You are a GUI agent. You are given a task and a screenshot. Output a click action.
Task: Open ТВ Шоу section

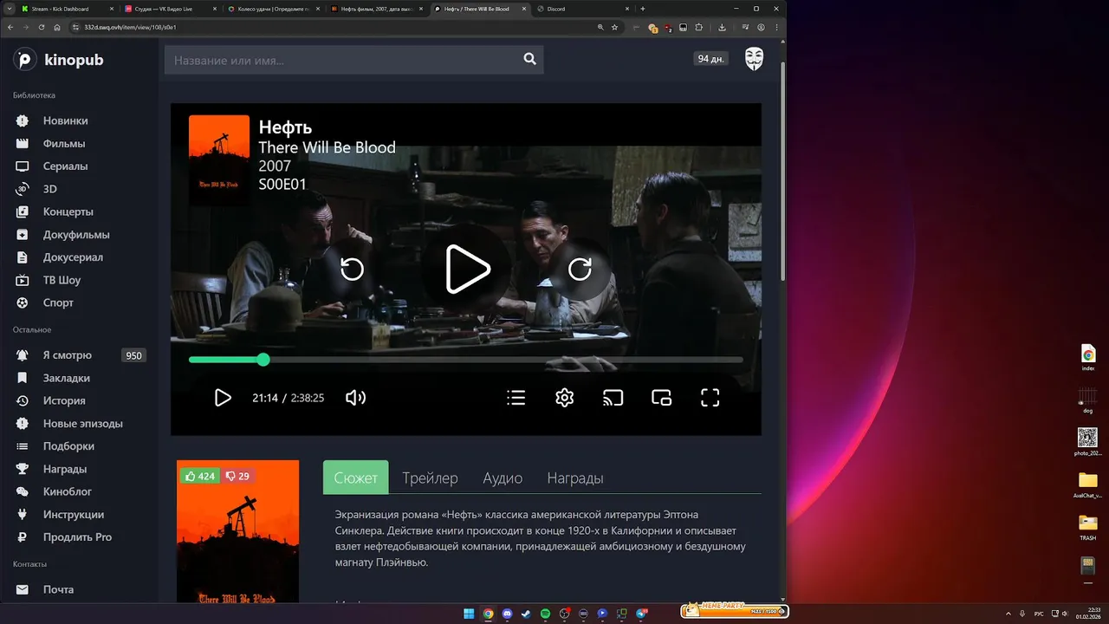62,280
